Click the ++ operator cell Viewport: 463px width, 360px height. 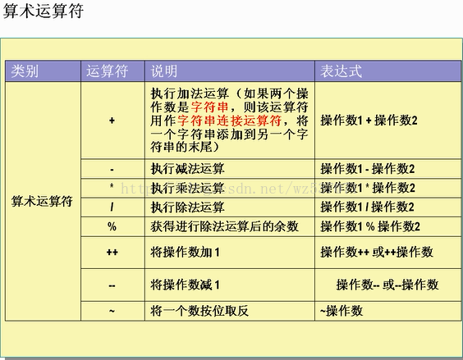[x=112, y=253]
